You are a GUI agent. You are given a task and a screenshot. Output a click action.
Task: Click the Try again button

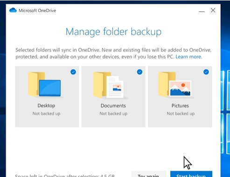click(148, 174)
